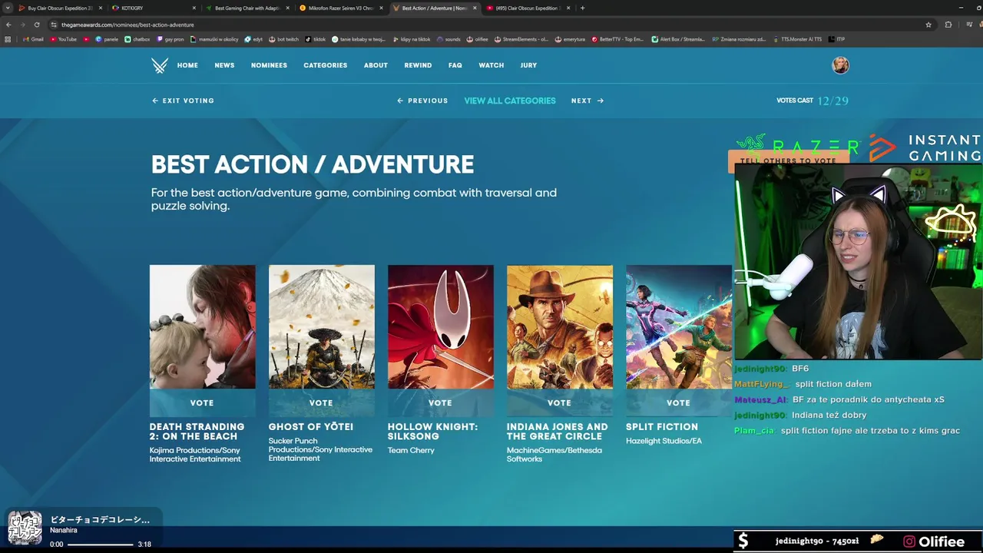Vote for Indiana Jones and the Great Circle
This screenshot has height=553, width=983.
[559, 403]
